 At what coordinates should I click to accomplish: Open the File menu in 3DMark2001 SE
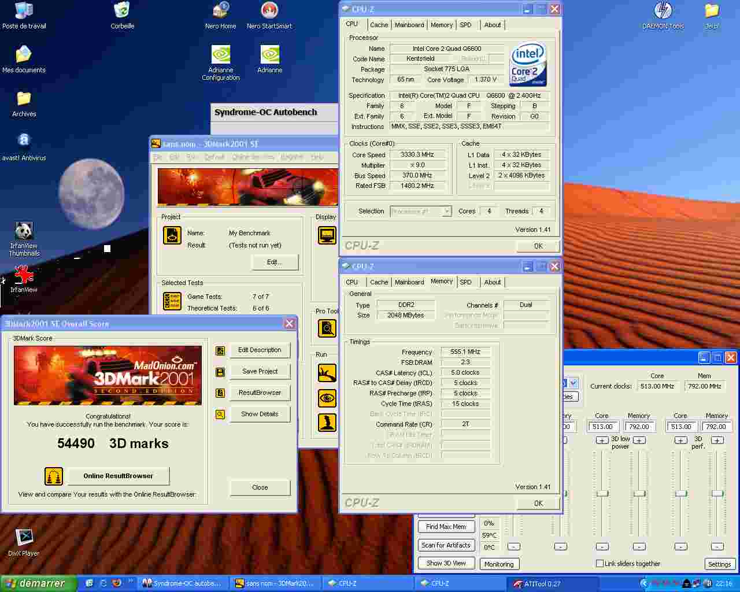(x=157, y=157)
